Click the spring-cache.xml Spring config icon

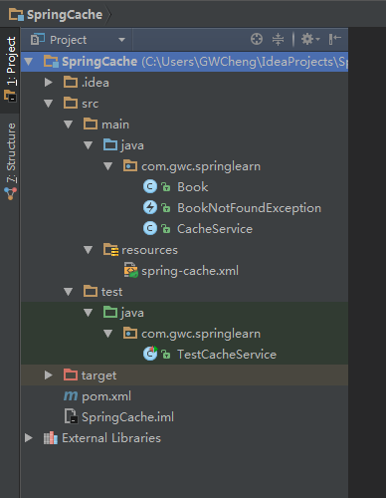pyautogui.click(x=130, y=270)
